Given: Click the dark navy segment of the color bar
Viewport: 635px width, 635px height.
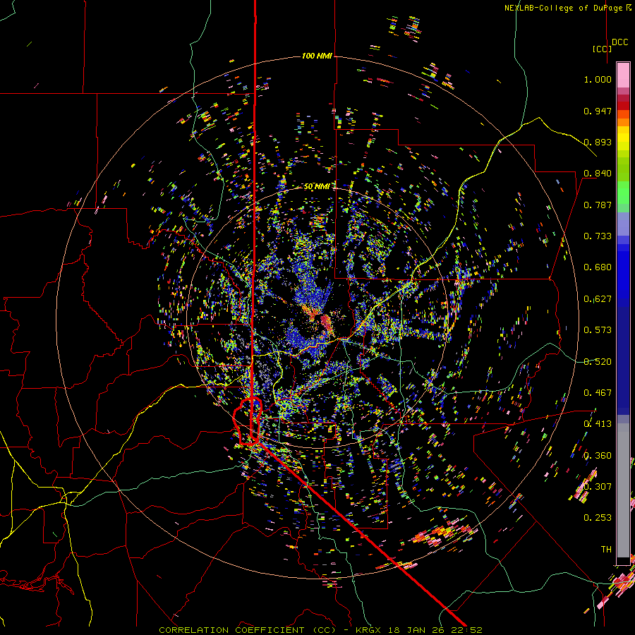Looking at the screenshot, I should [623, 356].
